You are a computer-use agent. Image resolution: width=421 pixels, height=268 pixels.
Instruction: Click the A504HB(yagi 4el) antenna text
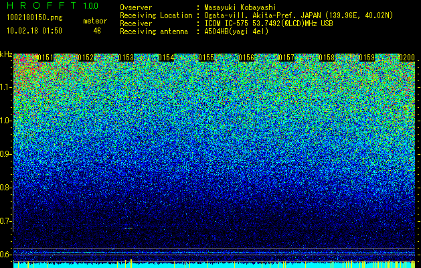pos(236,31)
